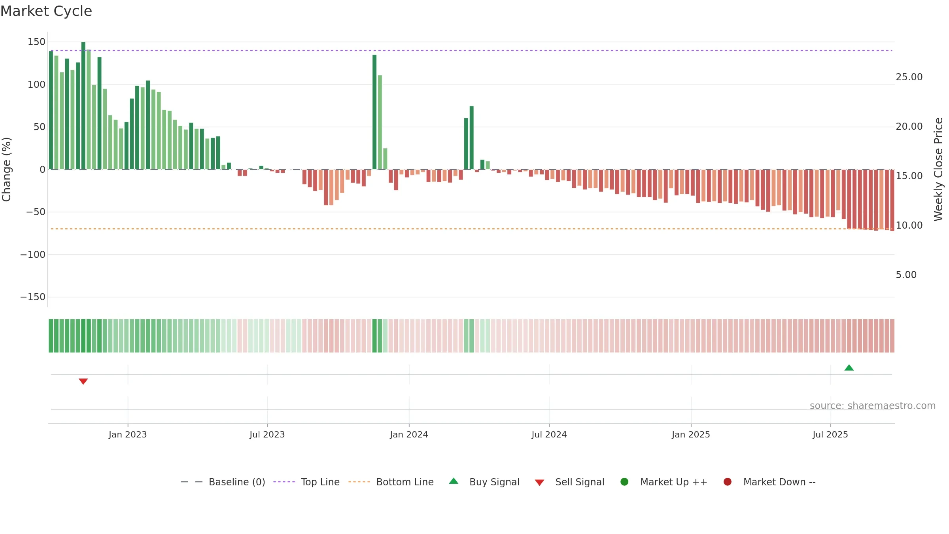Click the −50 tick label on the left axis
Viewport: 949px width, 534px height.
click(36, 212)
